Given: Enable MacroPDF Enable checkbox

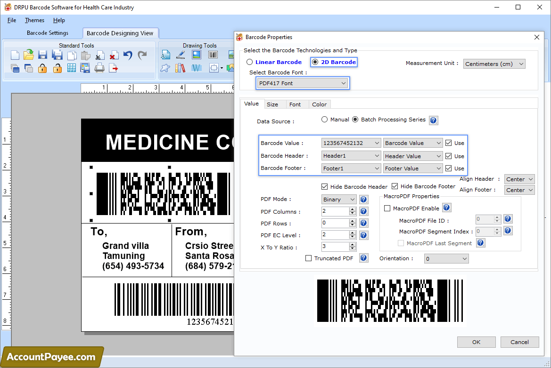Looking at the screenshot, I should (x=387, y=208).
